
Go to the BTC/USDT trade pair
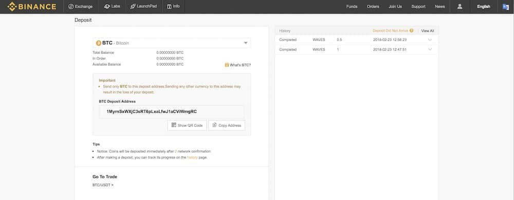103,185
